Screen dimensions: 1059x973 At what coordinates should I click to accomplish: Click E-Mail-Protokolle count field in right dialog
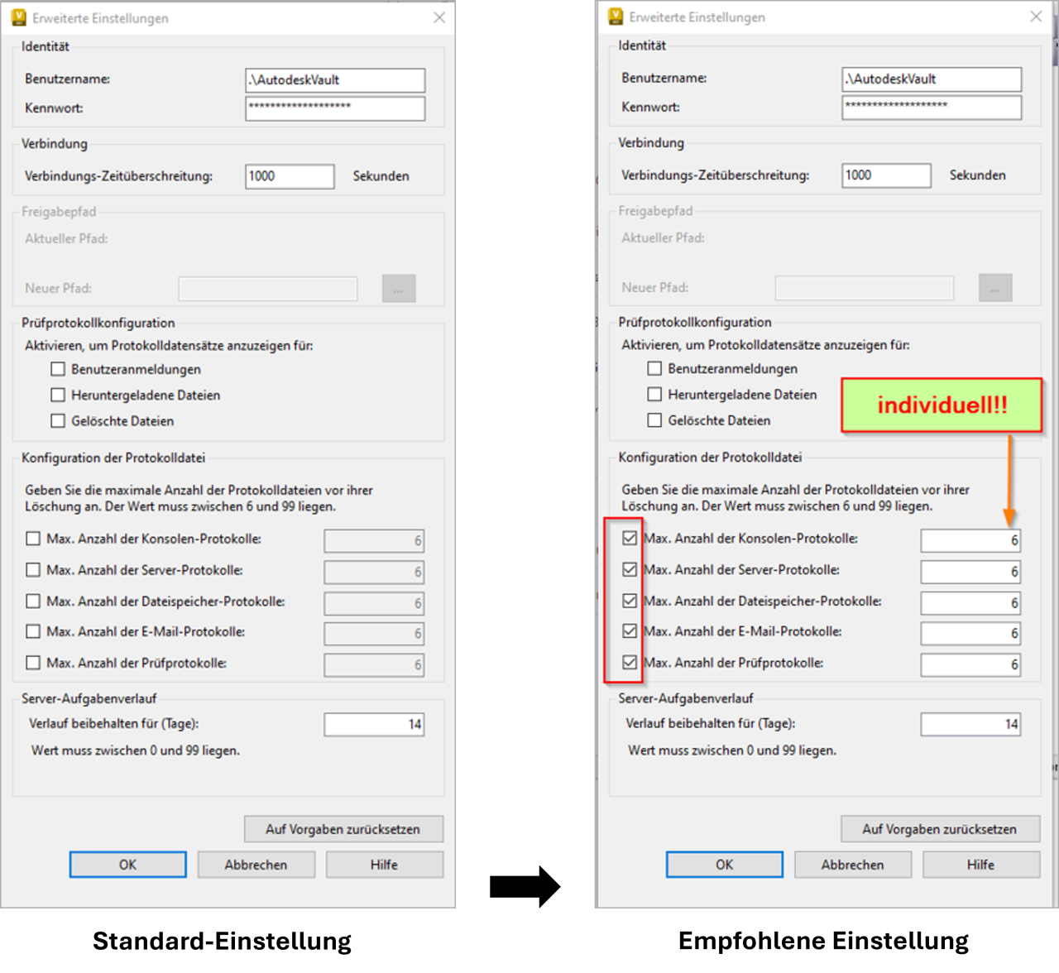(x=970, y=634)
